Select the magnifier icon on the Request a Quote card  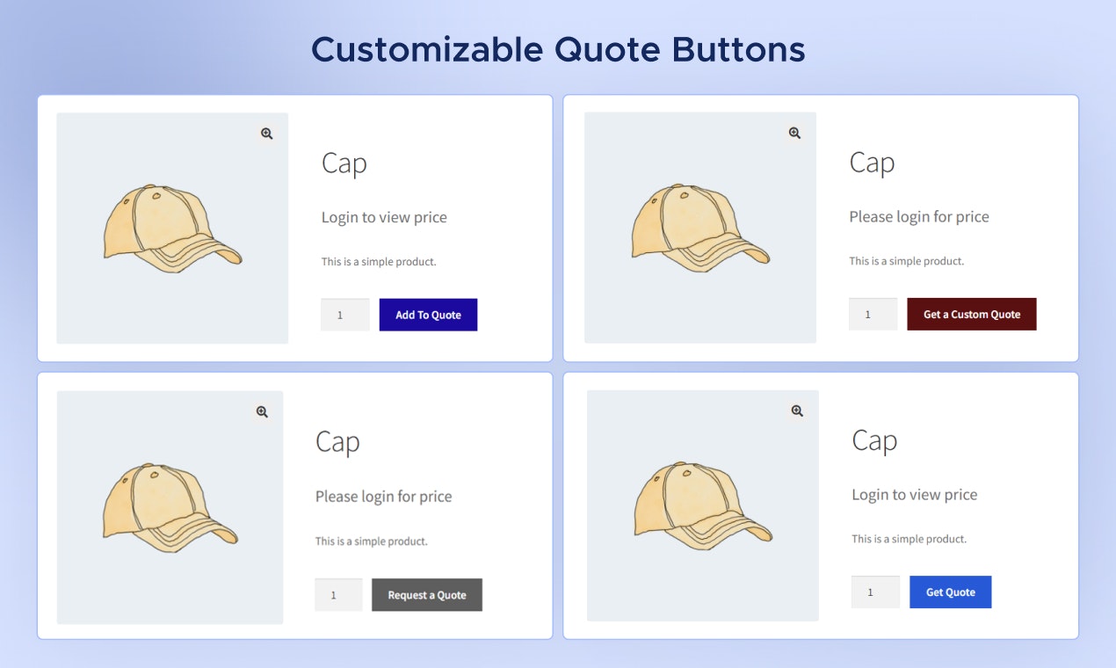click(261, 411)
